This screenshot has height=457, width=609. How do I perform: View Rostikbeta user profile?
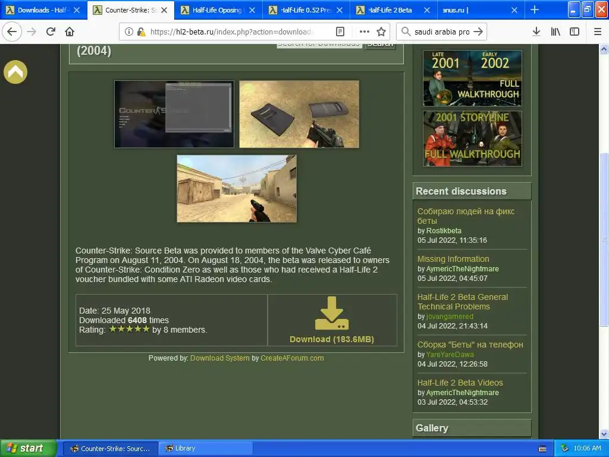click(x=444, y=230)
